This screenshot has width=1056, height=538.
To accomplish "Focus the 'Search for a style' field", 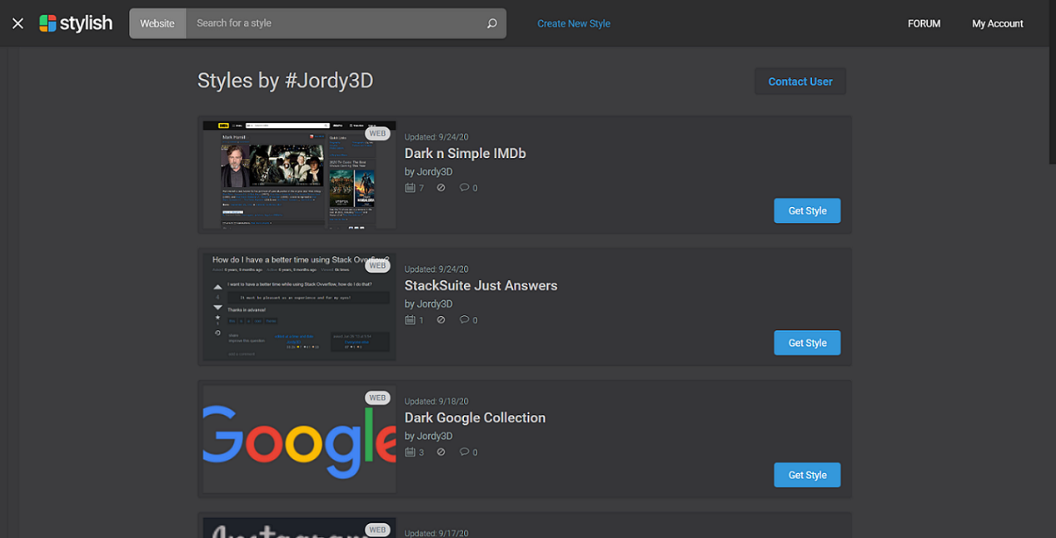I will click(335, 23).
